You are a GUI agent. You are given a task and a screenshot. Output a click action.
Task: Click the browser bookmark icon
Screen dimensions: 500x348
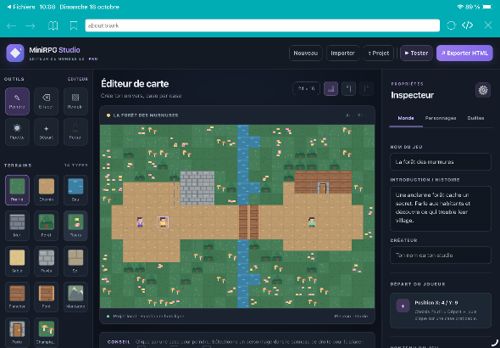coord(74,25)
